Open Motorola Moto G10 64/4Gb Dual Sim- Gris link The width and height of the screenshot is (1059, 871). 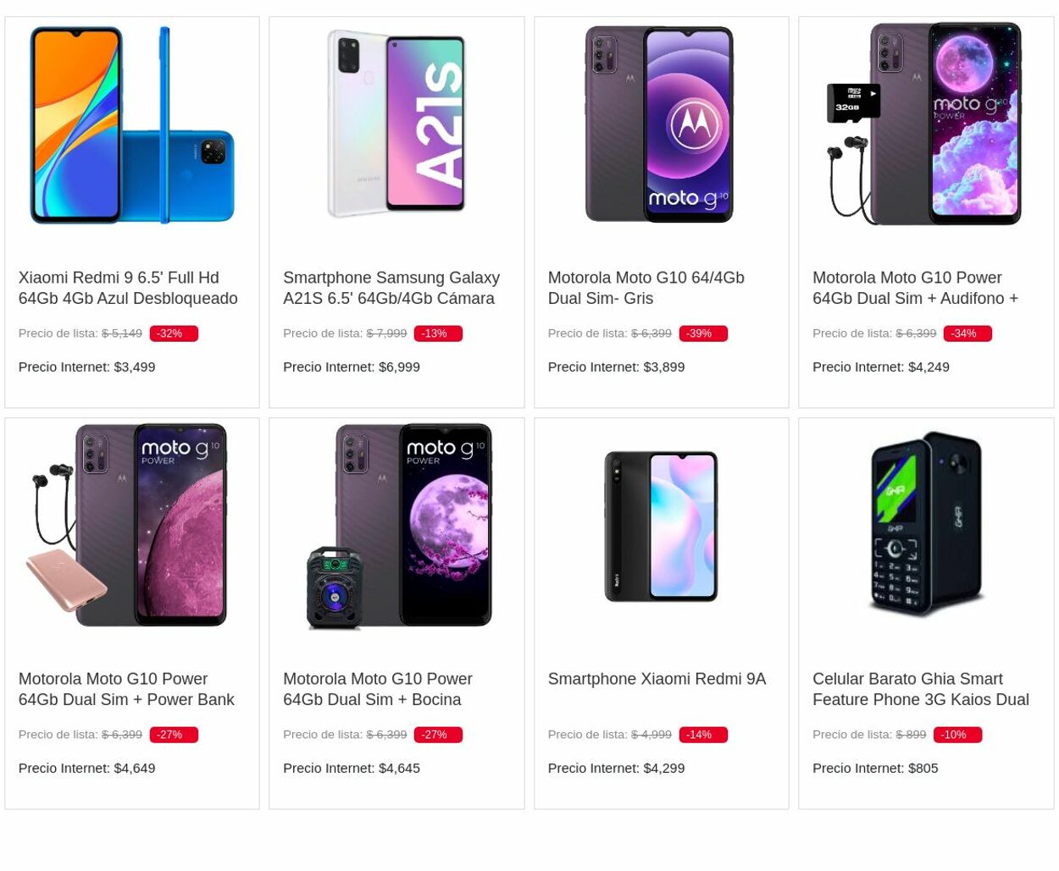click(646, 288)
